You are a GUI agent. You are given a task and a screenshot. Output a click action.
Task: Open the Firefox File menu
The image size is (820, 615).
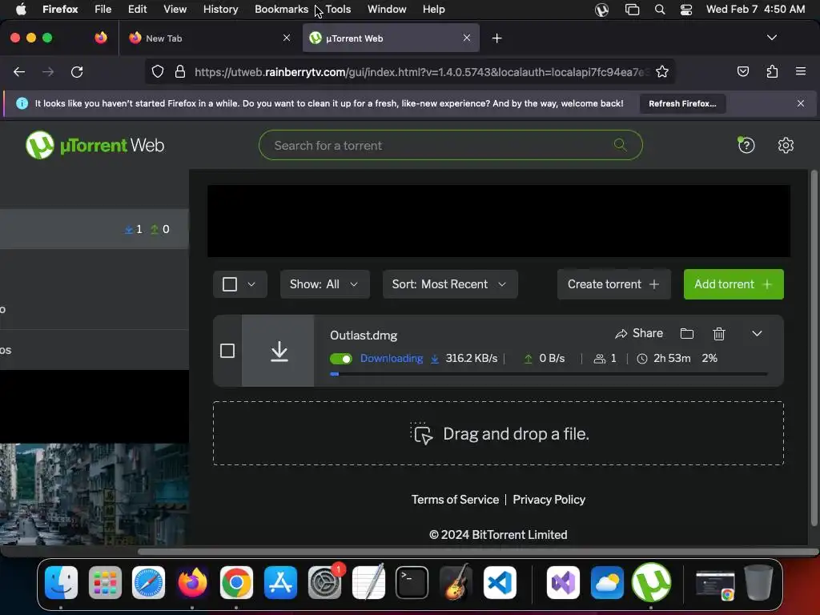[x=102, y=10]
